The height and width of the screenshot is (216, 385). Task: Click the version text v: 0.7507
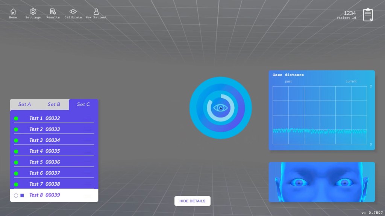click(x=372, y=213)
